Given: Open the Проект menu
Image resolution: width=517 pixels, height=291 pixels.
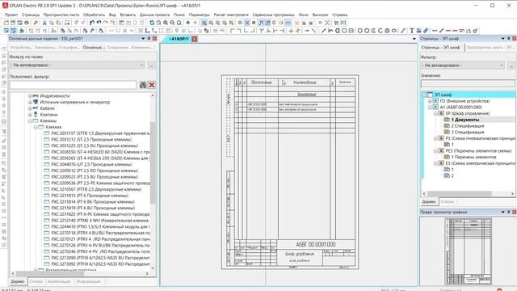Looking at the screenshot, I should [11, 15].
